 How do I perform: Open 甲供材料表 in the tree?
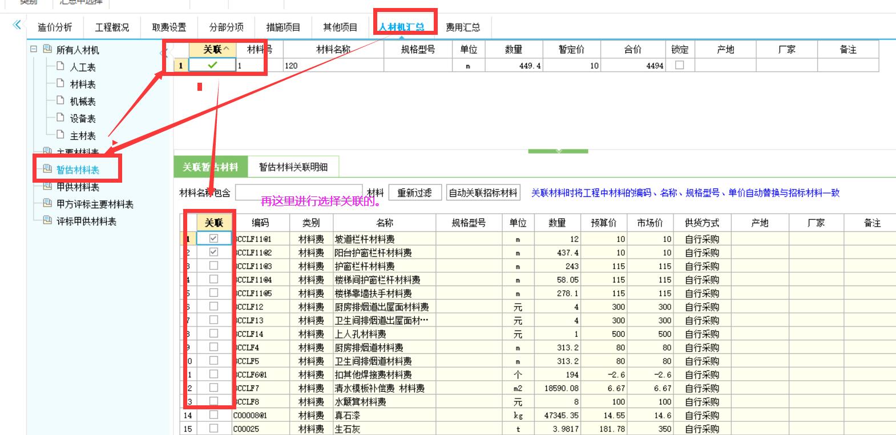[x=78, y=187]
